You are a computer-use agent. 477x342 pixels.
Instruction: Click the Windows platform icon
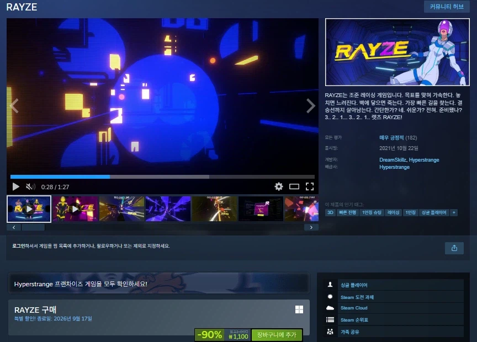[x=299, y=309]
